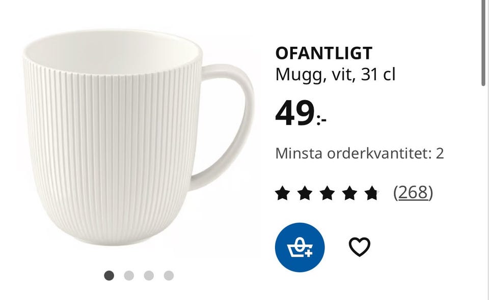Save the mug to favorites with the heart
489x300 pixels.
[360, 248]
